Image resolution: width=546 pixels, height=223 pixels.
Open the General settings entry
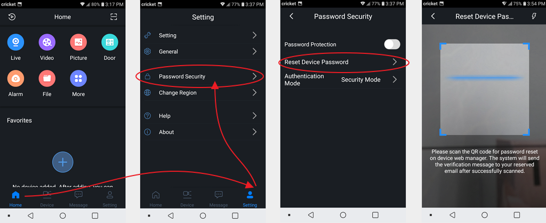pos(203,52)
